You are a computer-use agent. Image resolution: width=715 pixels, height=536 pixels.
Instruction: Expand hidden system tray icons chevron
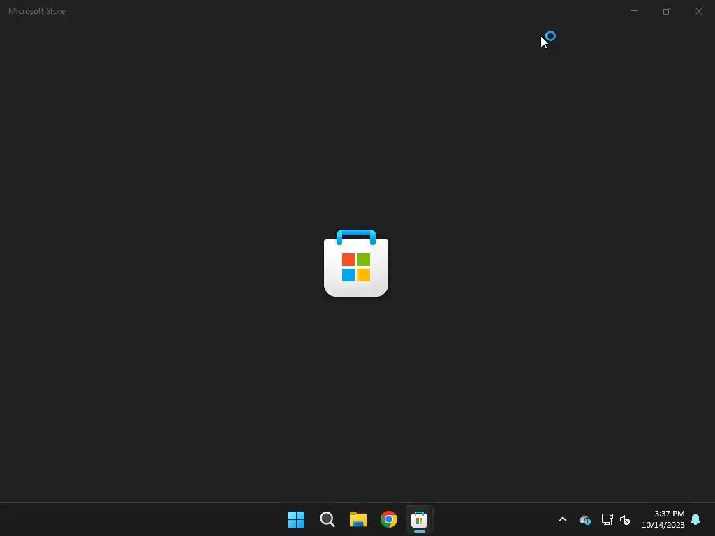pos(563,519)
